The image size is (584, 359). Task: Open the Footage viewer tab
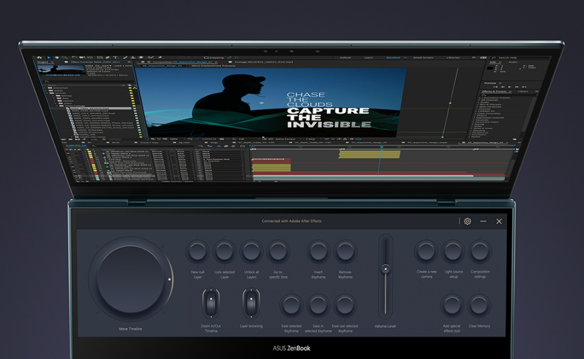tap(263, 62)
